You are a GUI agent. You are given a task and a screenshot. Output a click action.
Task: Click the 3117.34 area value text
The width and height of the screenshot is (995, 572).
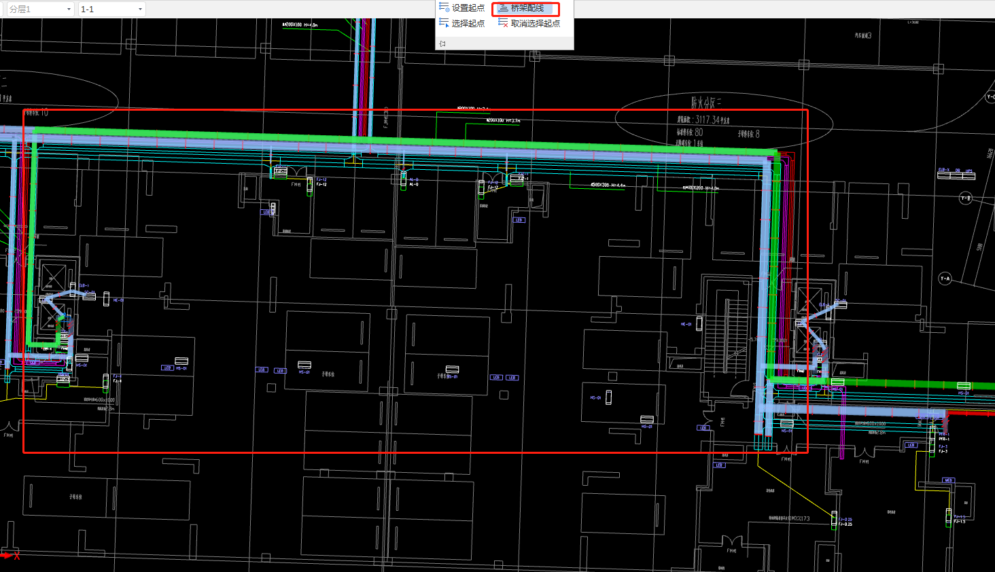pos(707,120)
